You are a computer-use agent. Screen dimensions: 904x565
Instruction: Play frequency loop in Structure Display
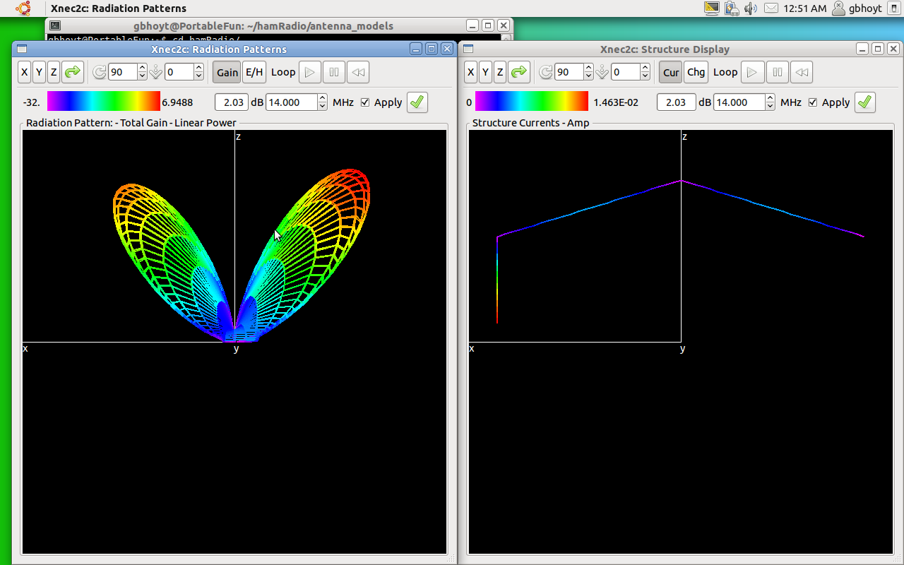click(x=752, y=72)
